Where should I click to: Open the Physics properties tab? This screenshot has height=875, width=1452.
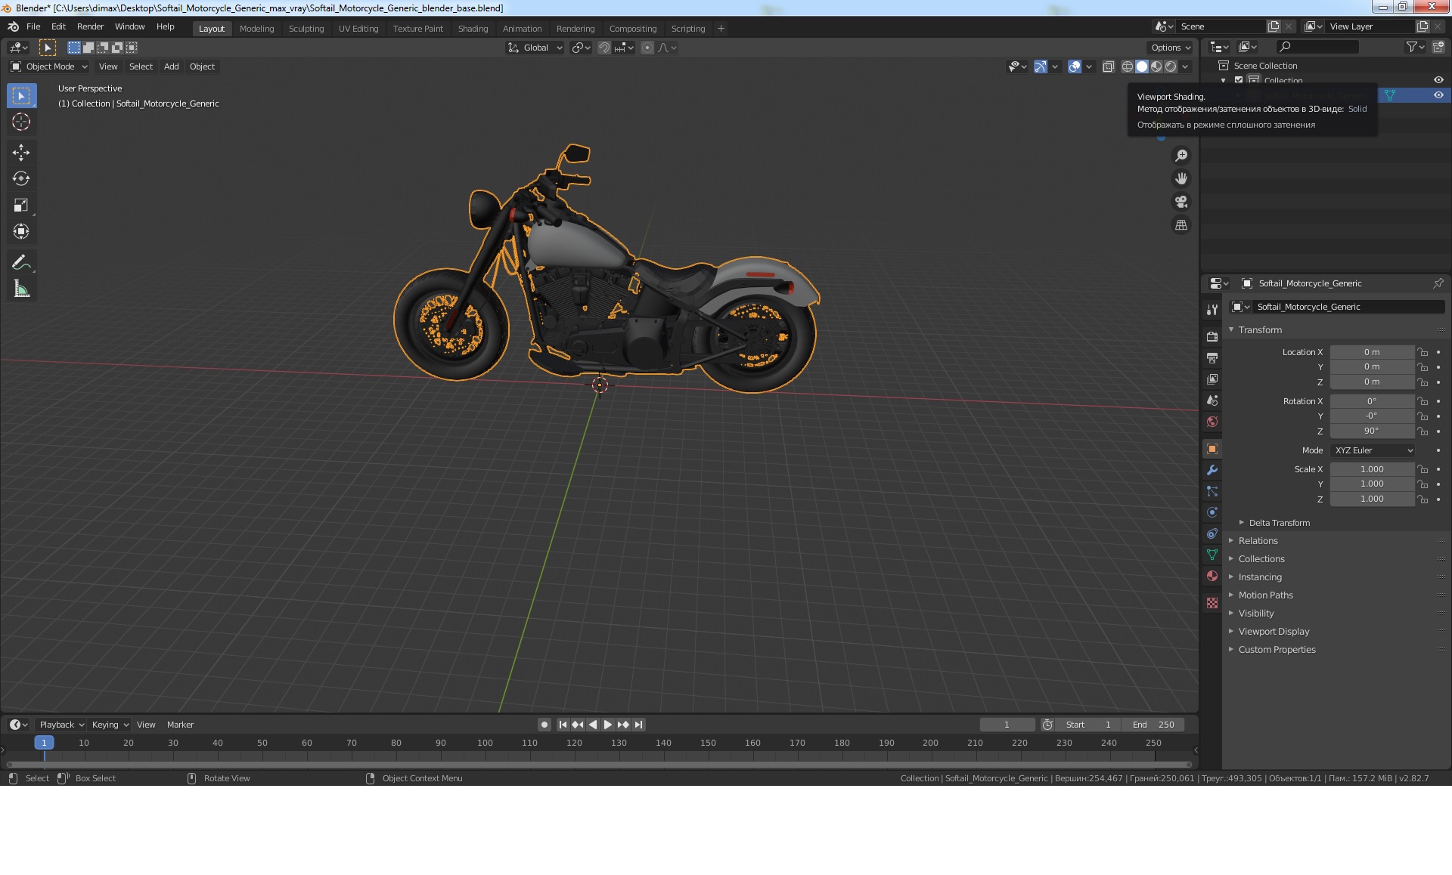point(1212,512)
